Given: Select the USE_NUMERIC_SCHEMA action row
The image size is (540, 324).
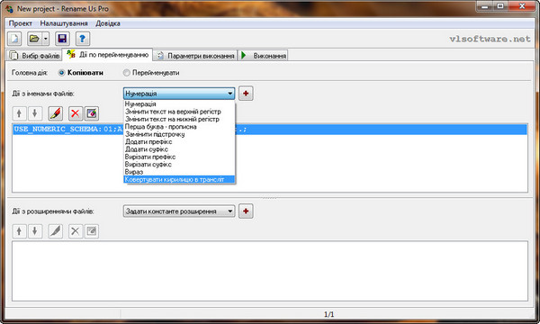Looking at the screenshot, I should click(x=270, y=129).
